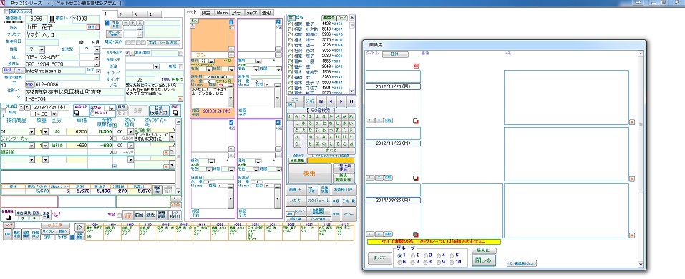Expand the second gallery memo box icon

pyautogui.click(x=631, y=179)
